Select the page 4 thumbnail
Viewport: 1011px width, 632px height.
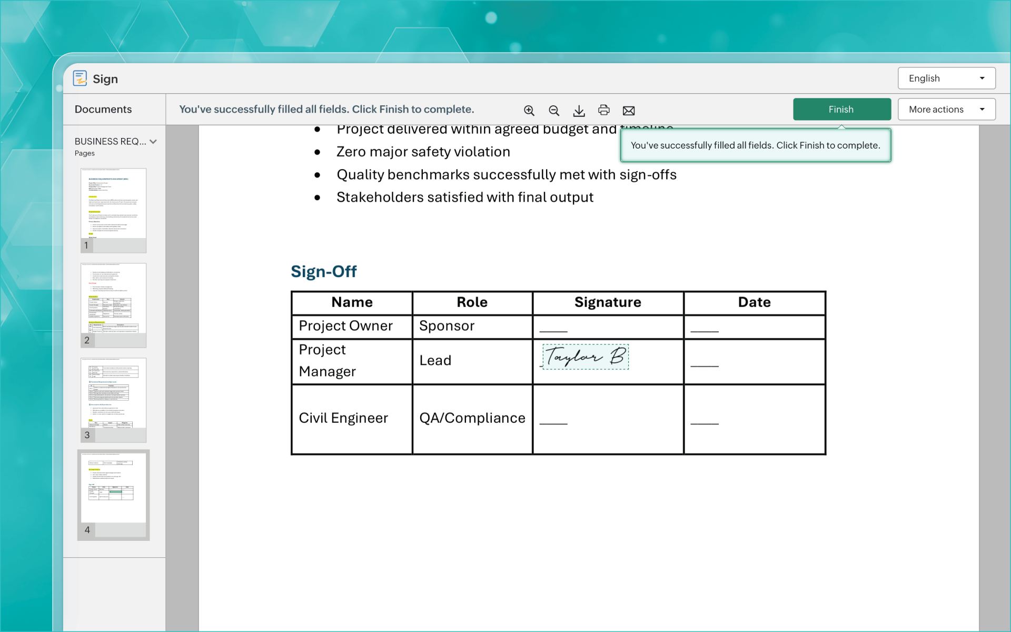click(x=113, y=495)
